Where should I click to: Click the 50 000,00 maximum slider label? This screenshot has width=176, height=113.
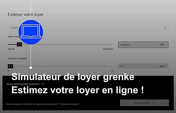(108, 49)
